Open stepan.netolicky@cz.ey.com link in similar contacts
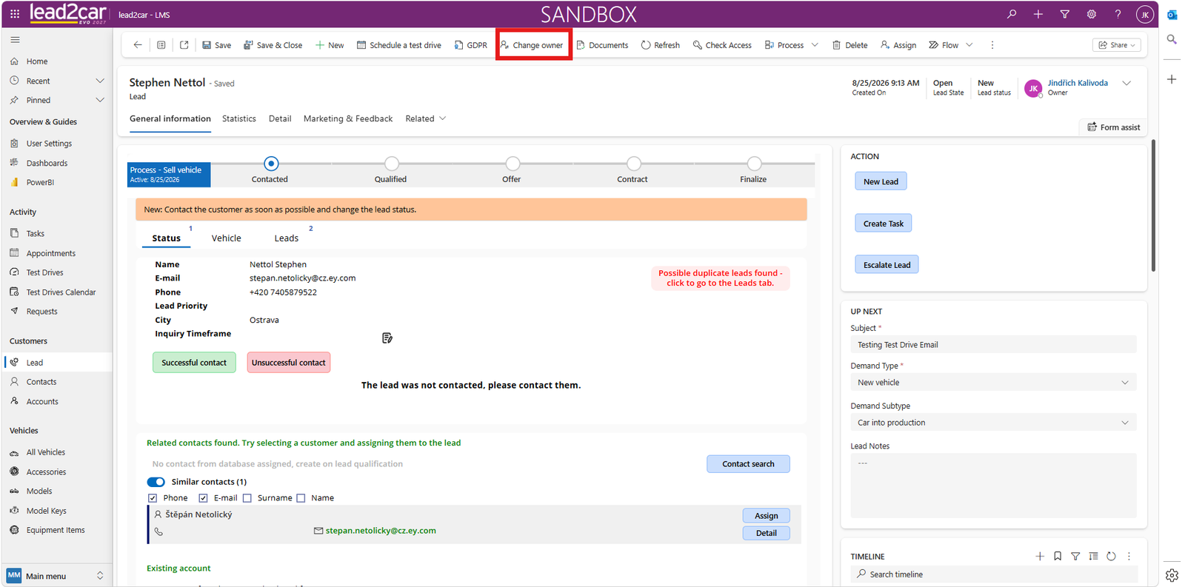Screen dimensions: 1185x587 pyautogui.click(x=381, y=531)
